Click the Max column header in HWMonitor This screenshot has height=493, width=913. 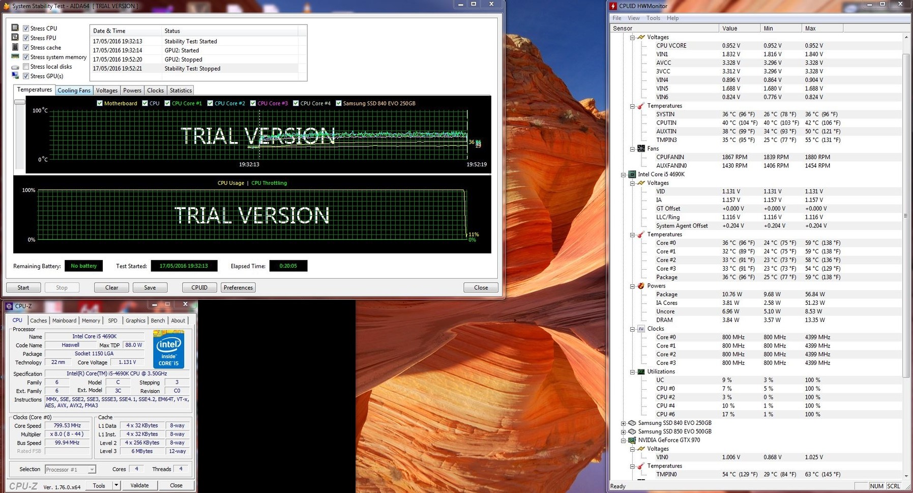click(x=822, y=28)
